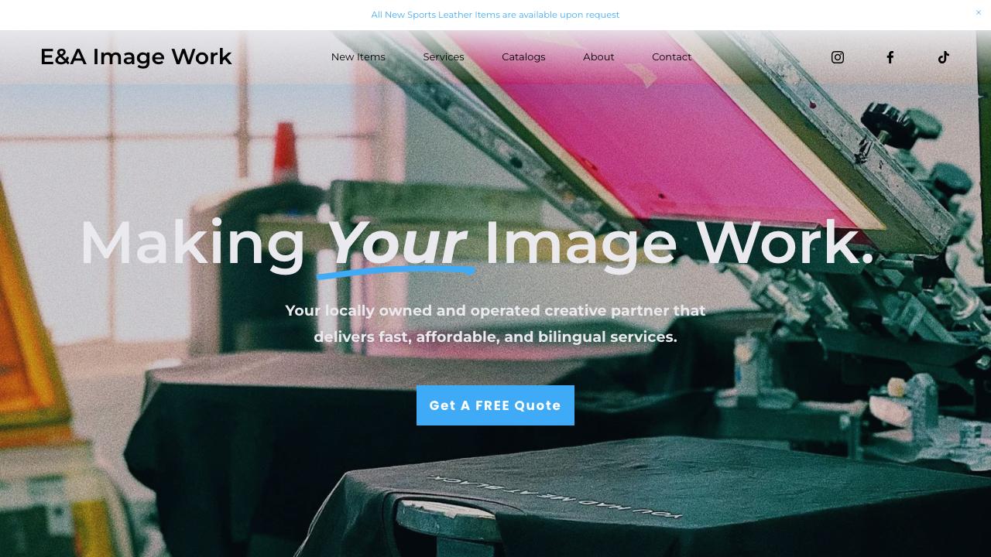Click the italic word Your in headline
The width and height of the screenshot is (991, 557).
coord(397,244)
